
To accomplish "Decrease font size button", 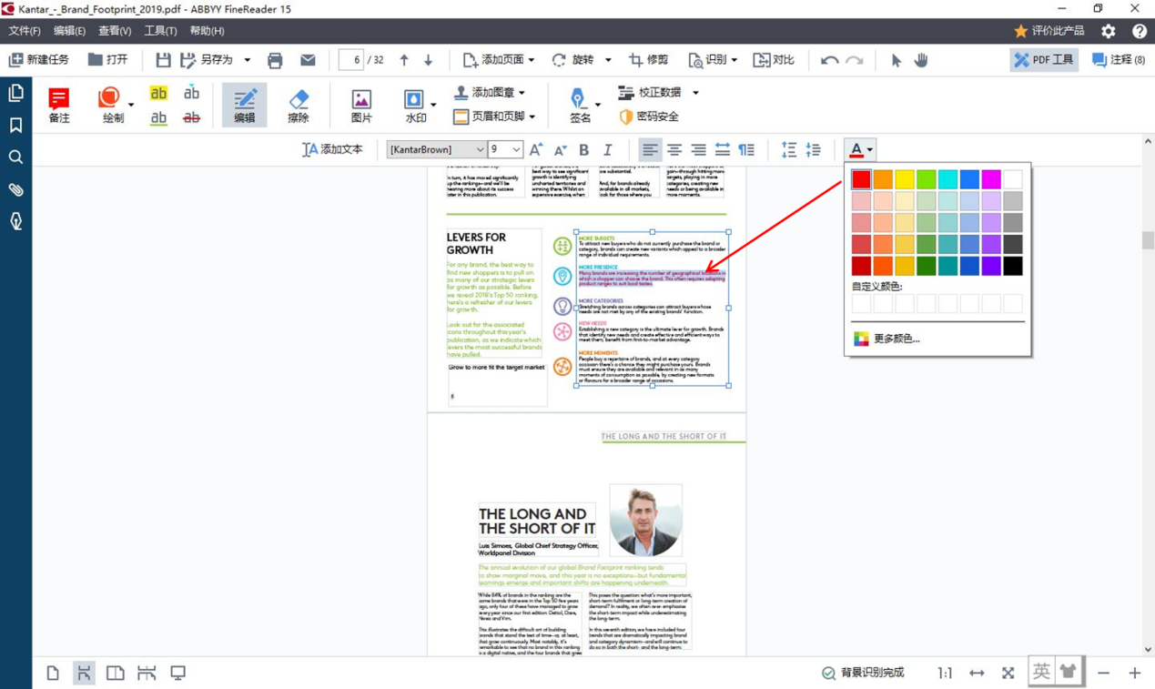I will (x=561, y=149).
